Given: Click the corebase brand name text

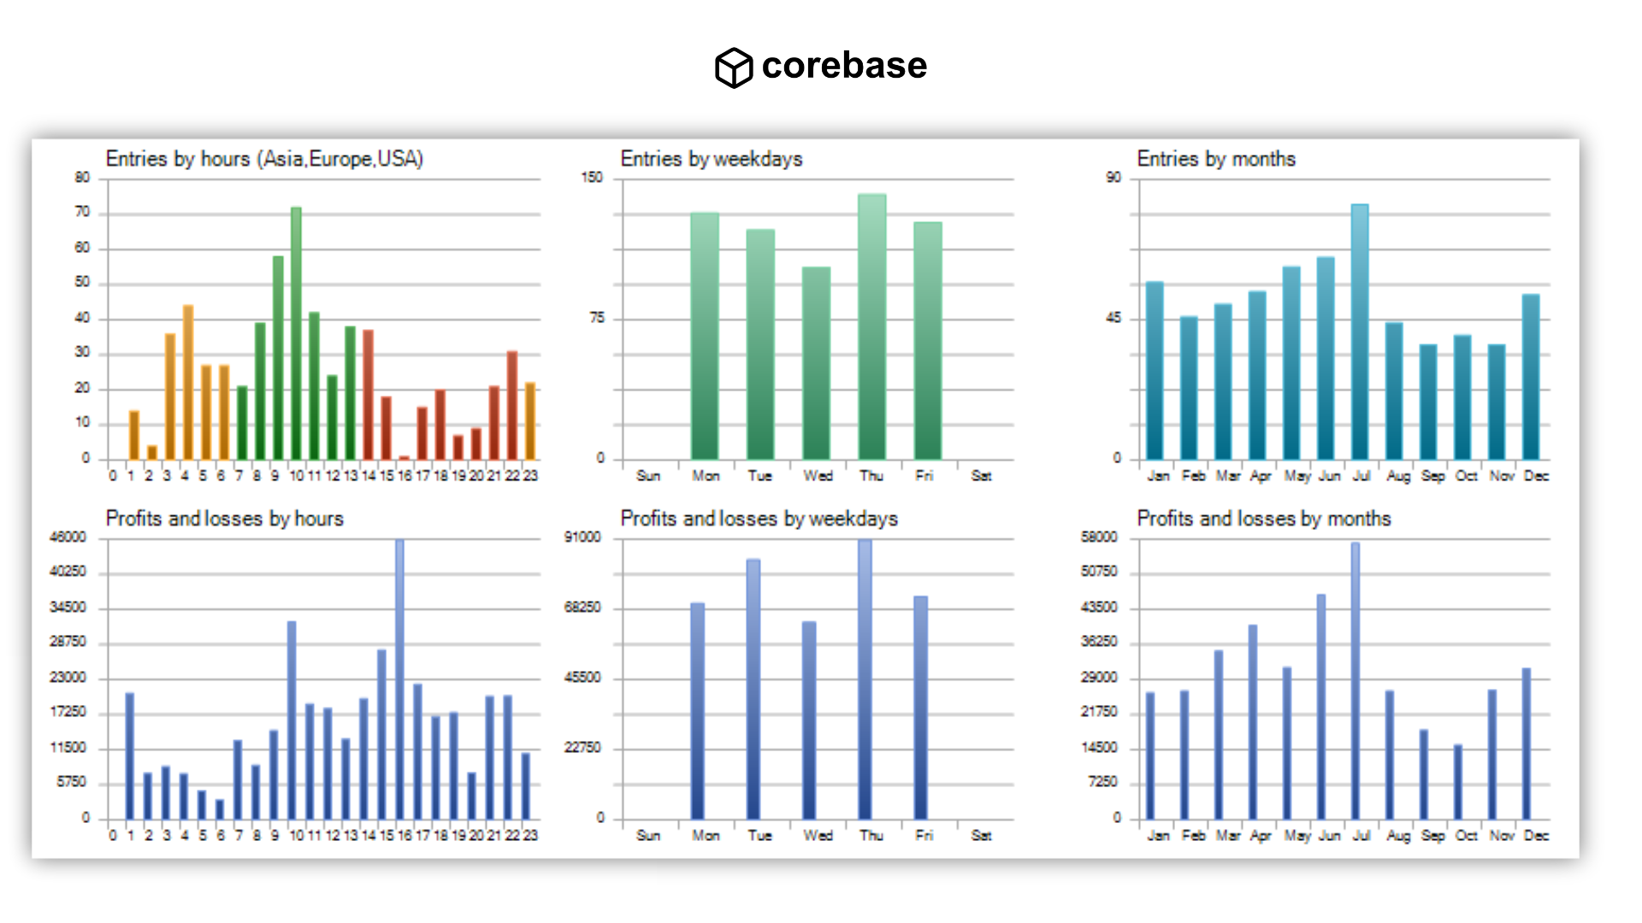Looking at the screenshot, I should (843, 66).
